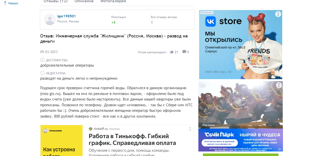Switch to the Описание tab
Viewport: 323px width, 156px height.
[84, 1]
